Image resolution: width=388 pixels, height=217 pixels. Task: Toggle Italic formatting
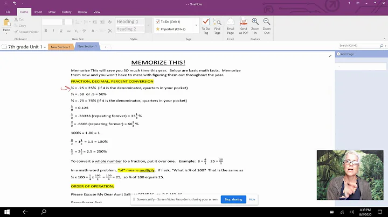[53, 31]
